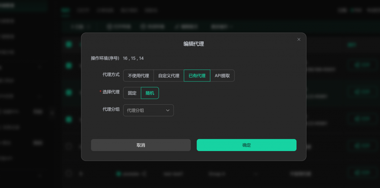
Task: Click the green active tab at the top left
Action: (65, 11)
